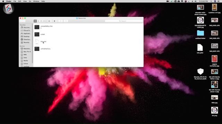Select the libcuda mercury.dylib desktop file
Screen dimensions: 222x124
[200, 72]
